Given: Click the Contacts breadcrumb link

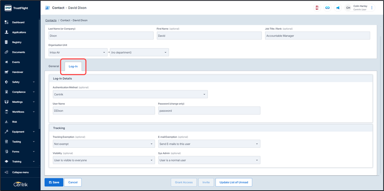Looking at the screenshot, I should [x=51, y=20].
